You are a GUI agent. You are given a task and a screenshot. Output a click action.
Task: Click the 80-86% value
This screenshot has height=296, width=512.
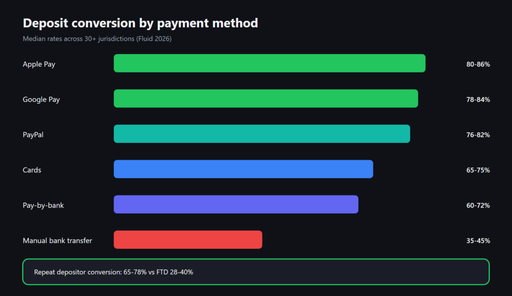478,64
